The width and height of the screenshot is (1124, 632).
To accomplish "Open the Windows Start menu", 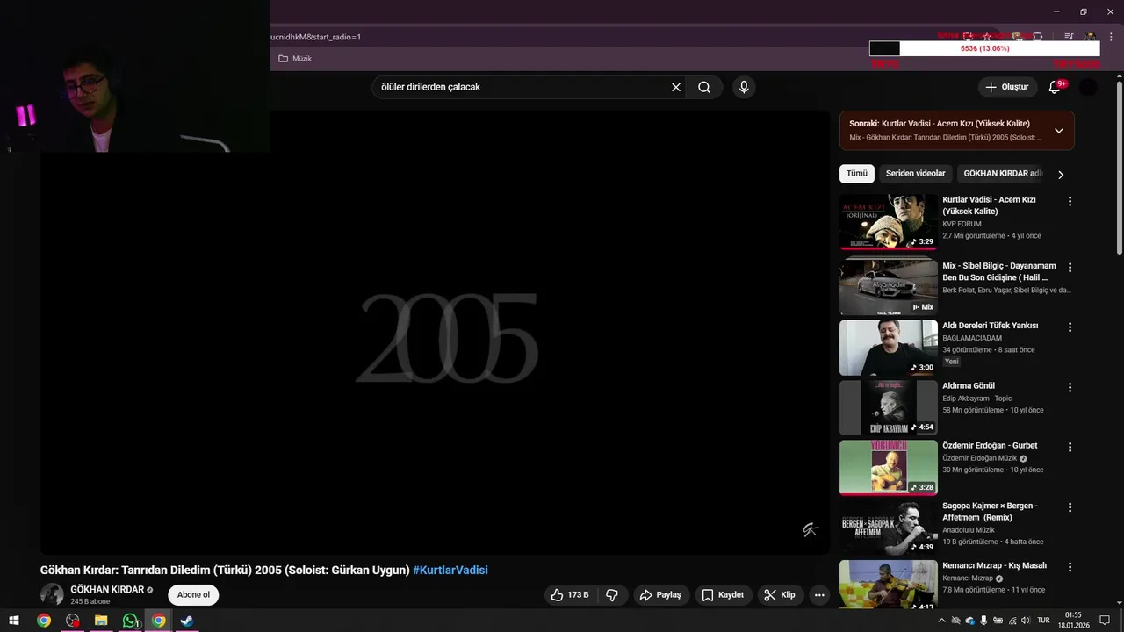I will pyautogui.click(x=14, y=621).
